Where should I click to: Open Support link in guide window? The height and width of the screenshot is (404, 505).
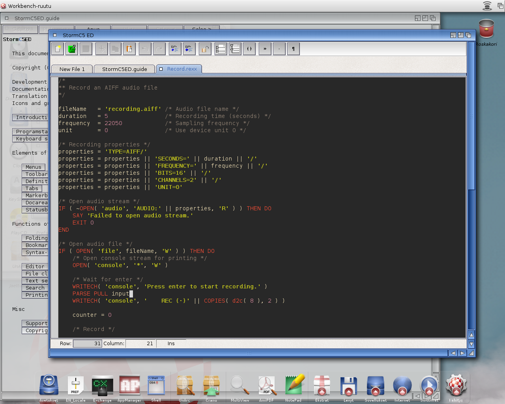35,323
